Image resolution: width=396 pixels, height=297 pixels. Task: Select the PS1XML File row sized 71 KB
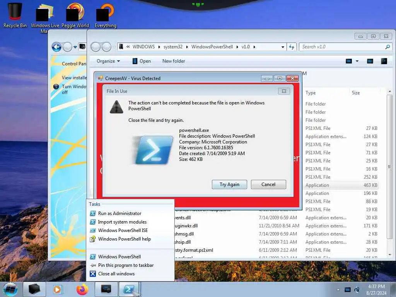pyautogui.click(x=340, y=152)
